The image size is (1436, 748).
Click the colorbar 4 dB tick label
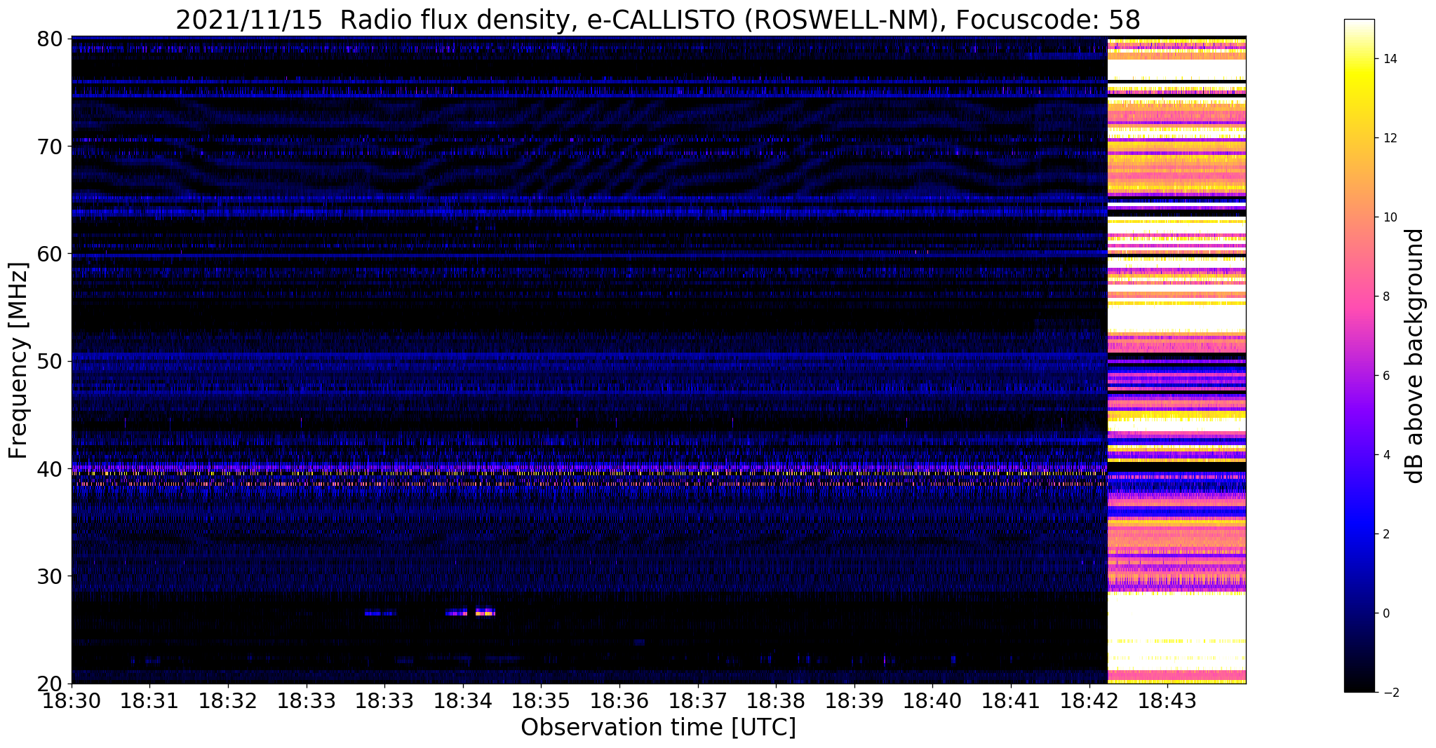tap(1386, 455)
